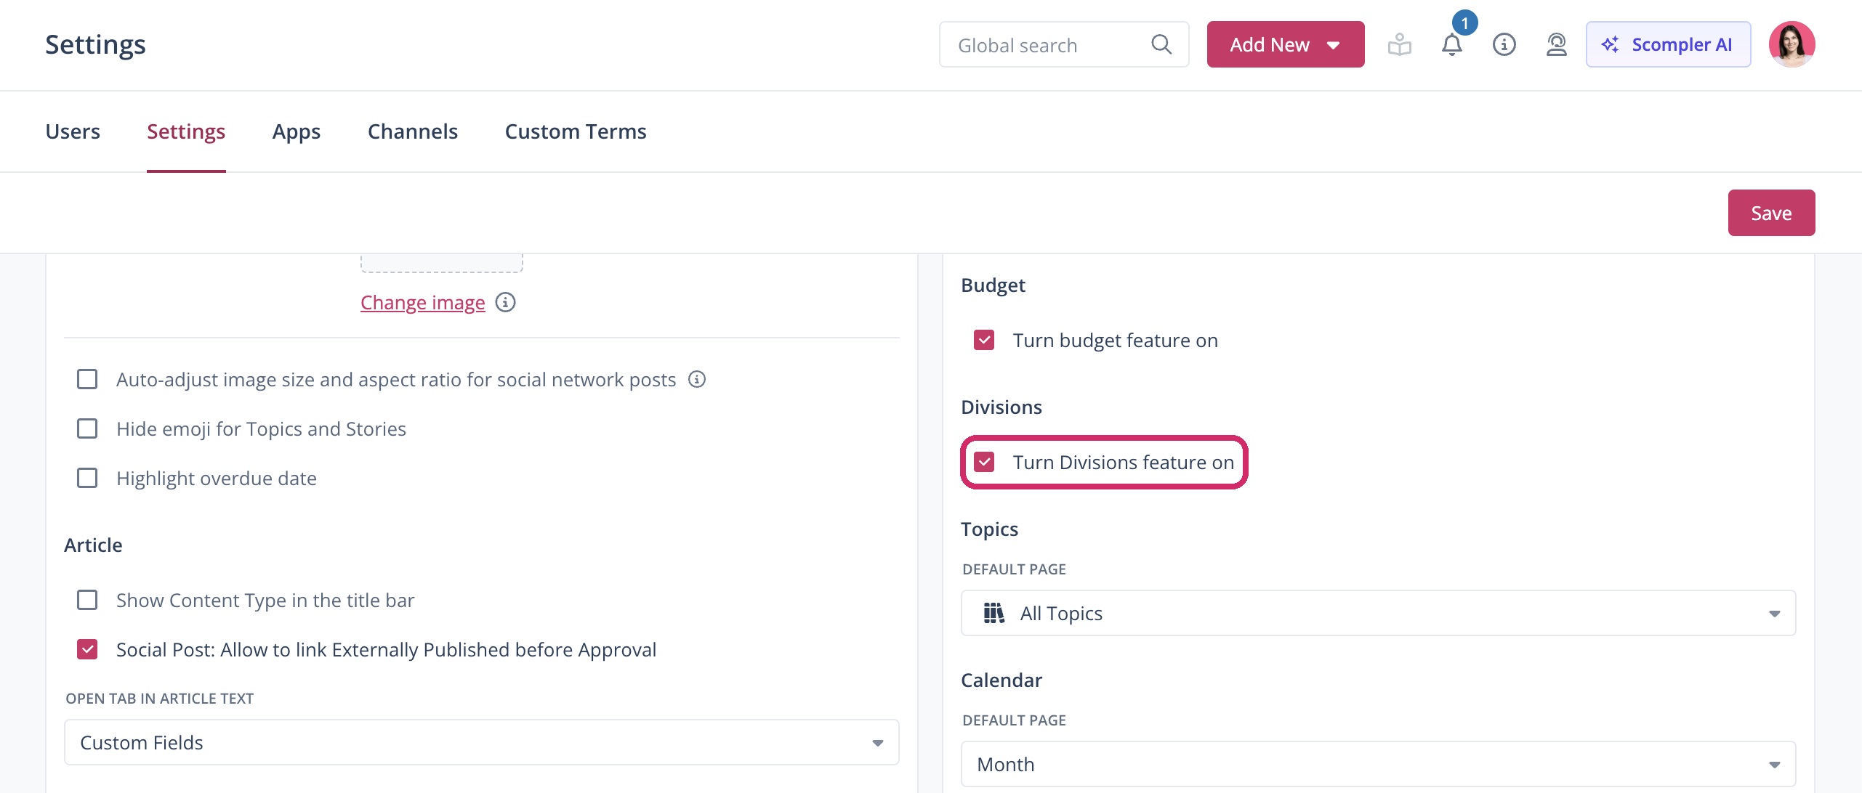The width and height of the screenshot is (1862, 793).
Task: Select the Settings tab
Action: click(x=186, y=131)
